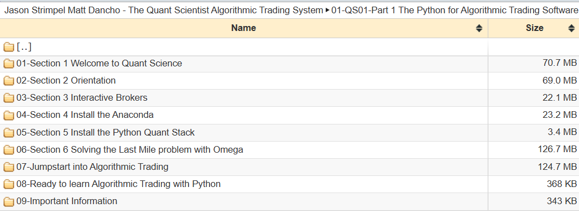The image size is (579, 213).
Task: Open 02-Section 2 Orientation folder name
Action: 66,80
